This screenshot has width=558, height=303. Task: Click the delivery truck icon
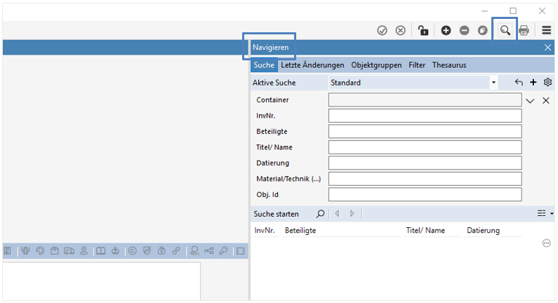(x=69, y=250)
